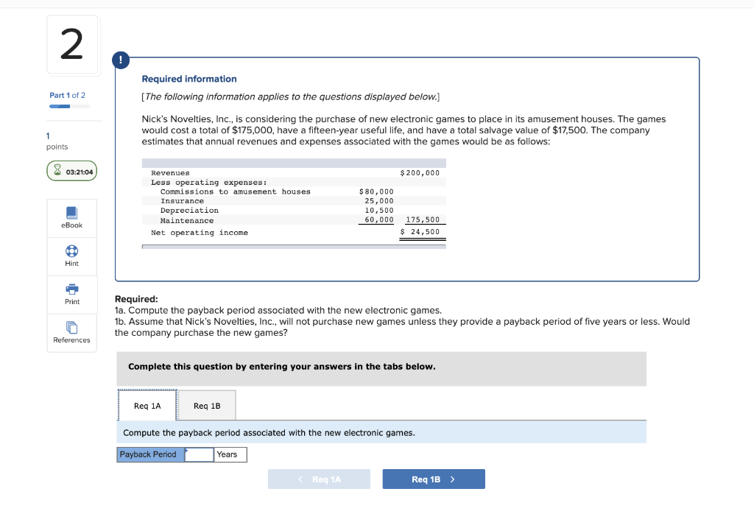Select the Maintenance 60,000 amount
Image resolution: width=754 pixels, height=528 pixels.
(x=379, y=219)
